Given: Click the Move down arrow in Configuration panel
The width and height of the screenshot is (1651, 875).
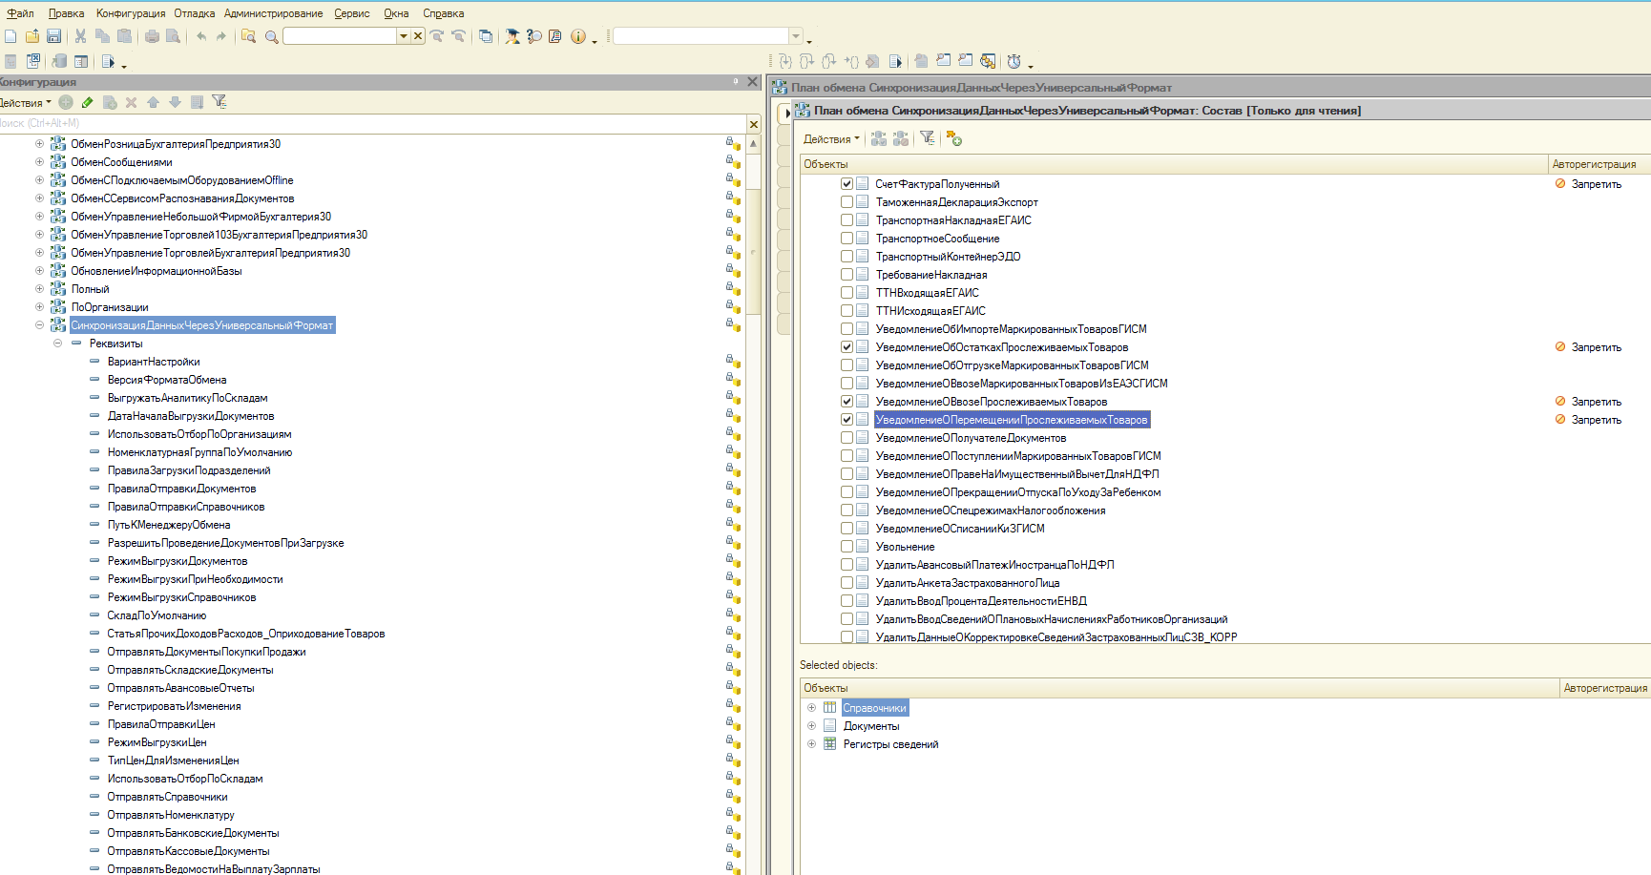Looking at the screenshot, I should click(x=175, y=102).
